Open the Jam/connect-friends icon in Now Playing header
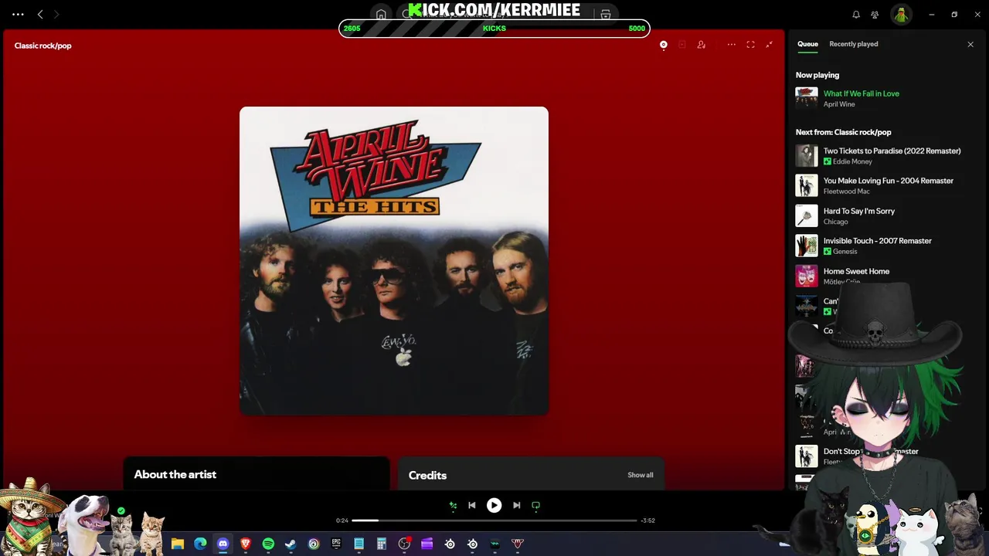 tap(701, 45)
